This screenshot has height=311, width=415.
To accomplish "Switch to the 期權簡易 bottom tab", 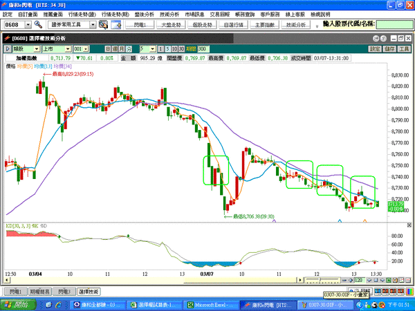I will click(x=40, y=292).
